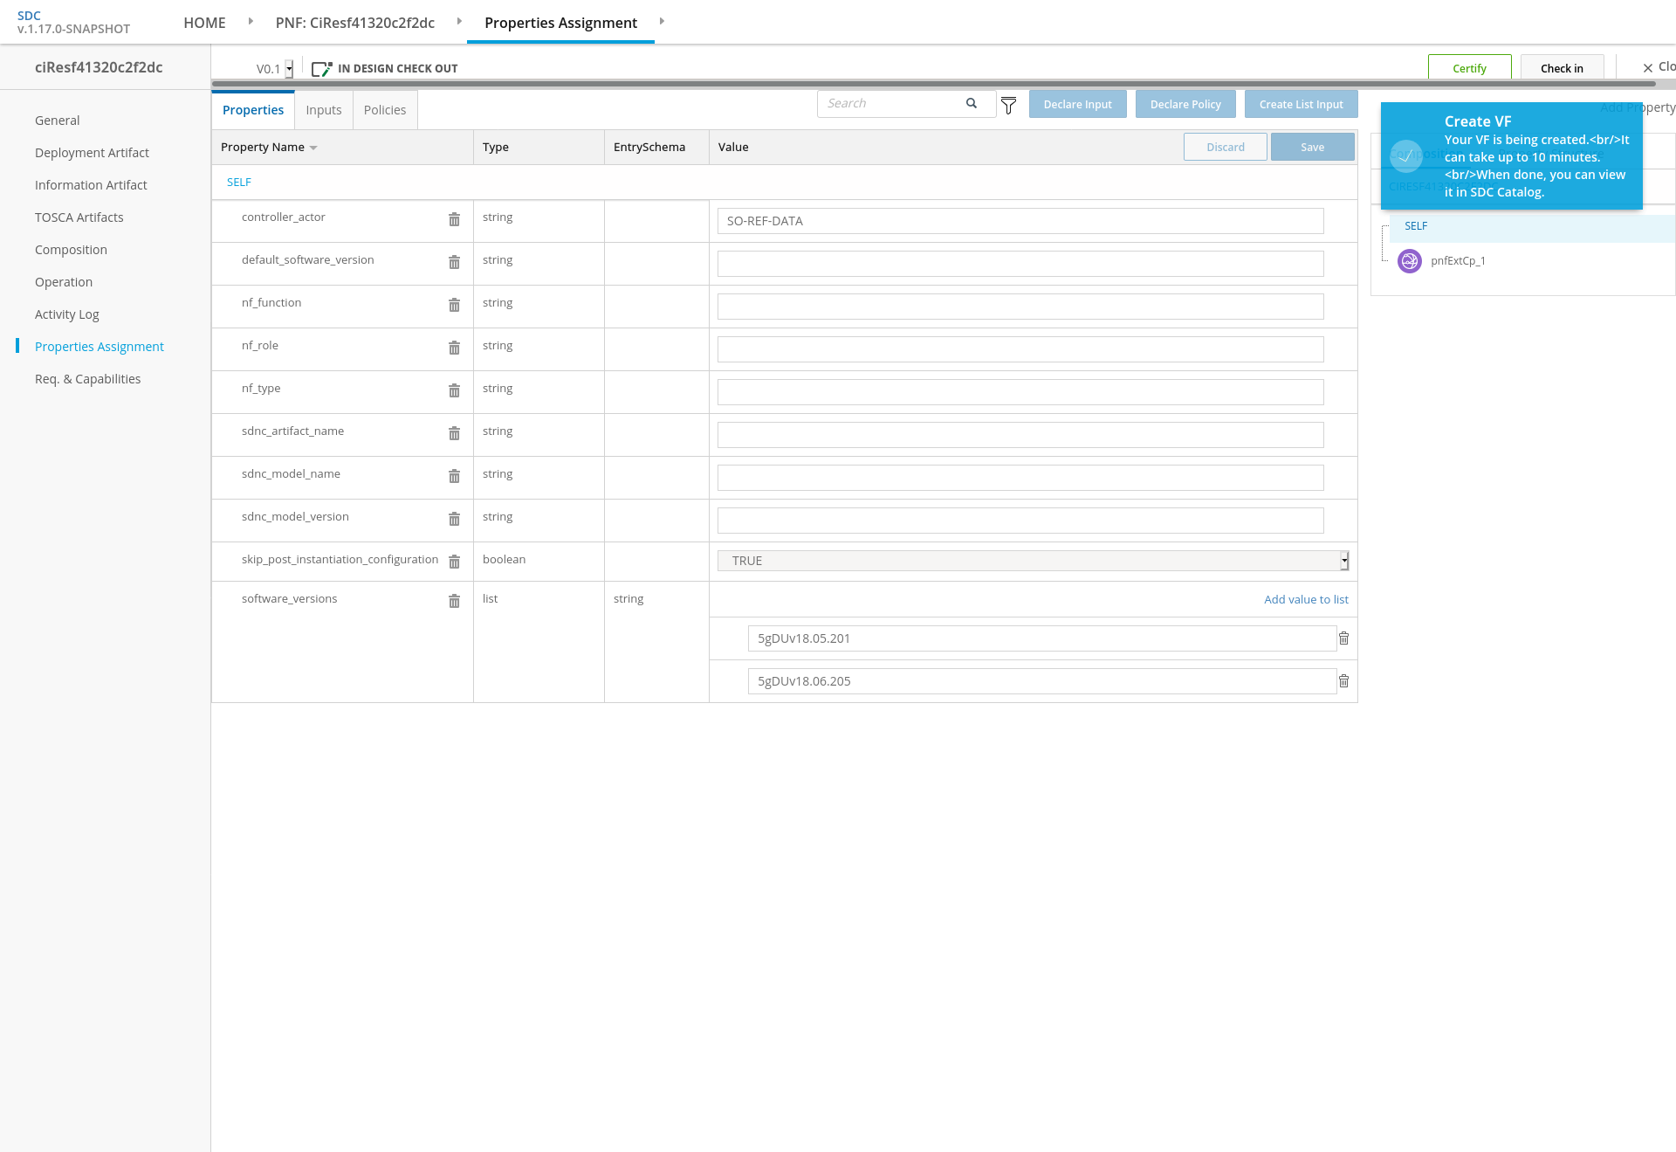Delete the default_software_version property
Screen dimensions: 1676x1152
454,262
